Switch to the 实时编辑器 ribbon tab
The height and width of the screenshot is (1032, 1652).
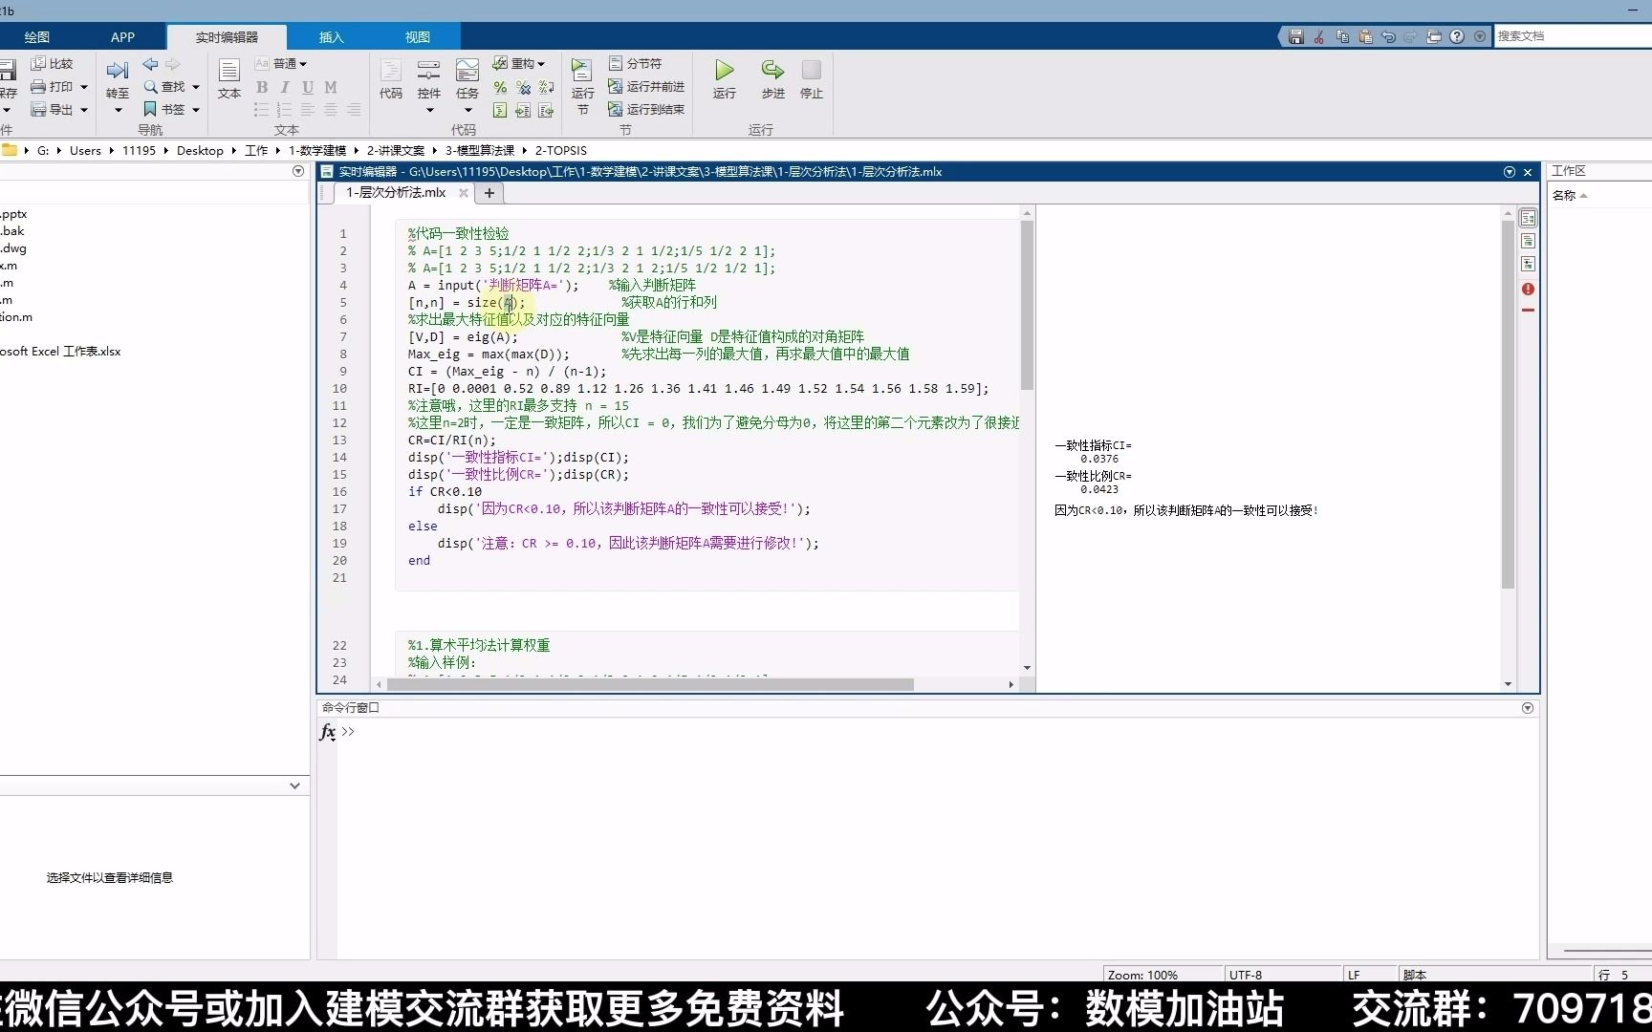coord(227,37)
